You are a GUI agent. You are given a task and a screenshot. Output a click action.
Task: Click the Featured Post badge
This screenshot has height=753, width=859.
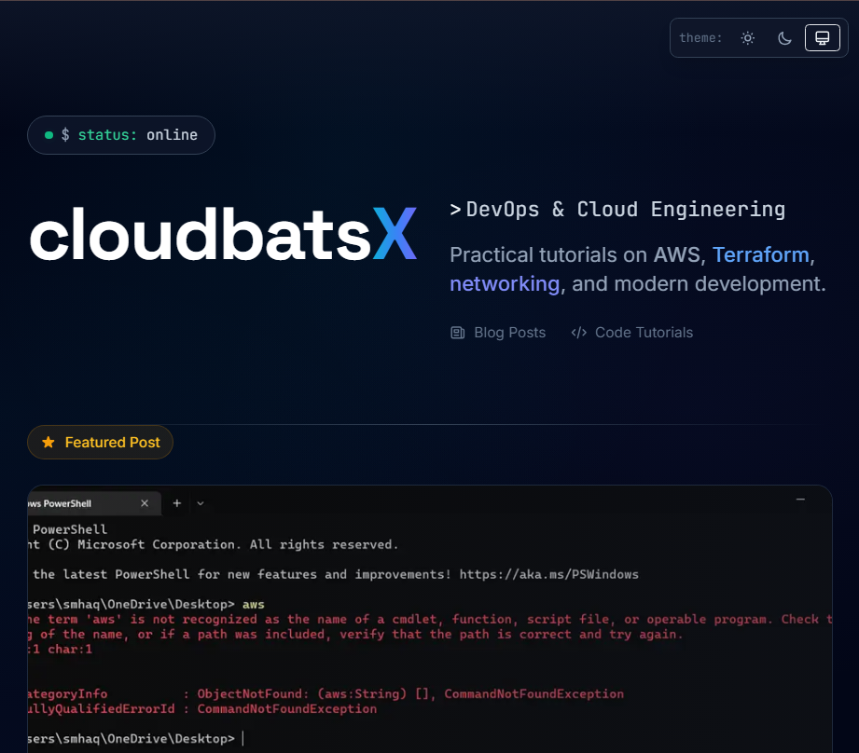[100, 442]
